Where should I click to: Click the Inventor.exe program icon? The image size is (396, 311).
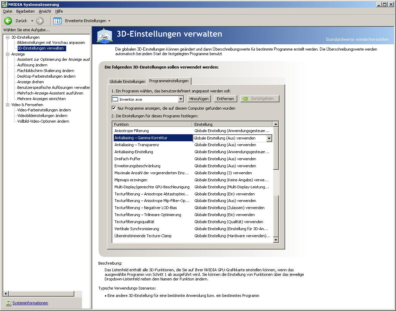(x=115, y=99)
